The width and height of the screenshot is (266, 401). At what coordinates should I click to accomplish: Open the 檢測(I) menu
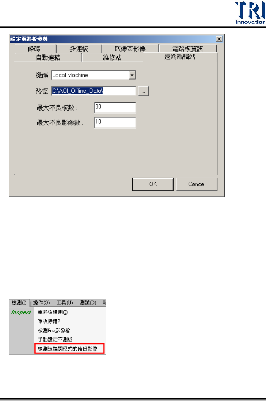coord(19,303)
